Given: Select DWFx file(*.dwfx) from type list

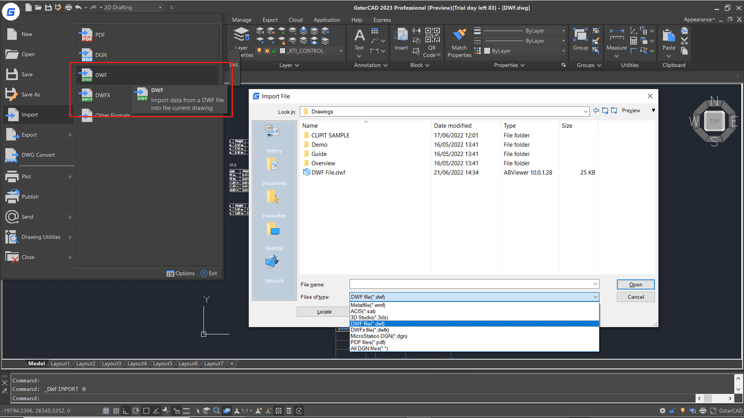Looking at the screenshot, I should (370, 330).
